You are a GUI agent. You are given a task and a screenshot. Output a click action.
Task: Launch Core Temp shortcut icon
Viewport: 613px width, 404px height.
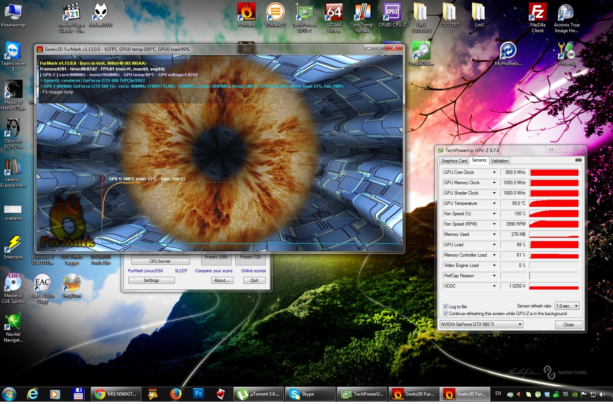pos(362,17)
